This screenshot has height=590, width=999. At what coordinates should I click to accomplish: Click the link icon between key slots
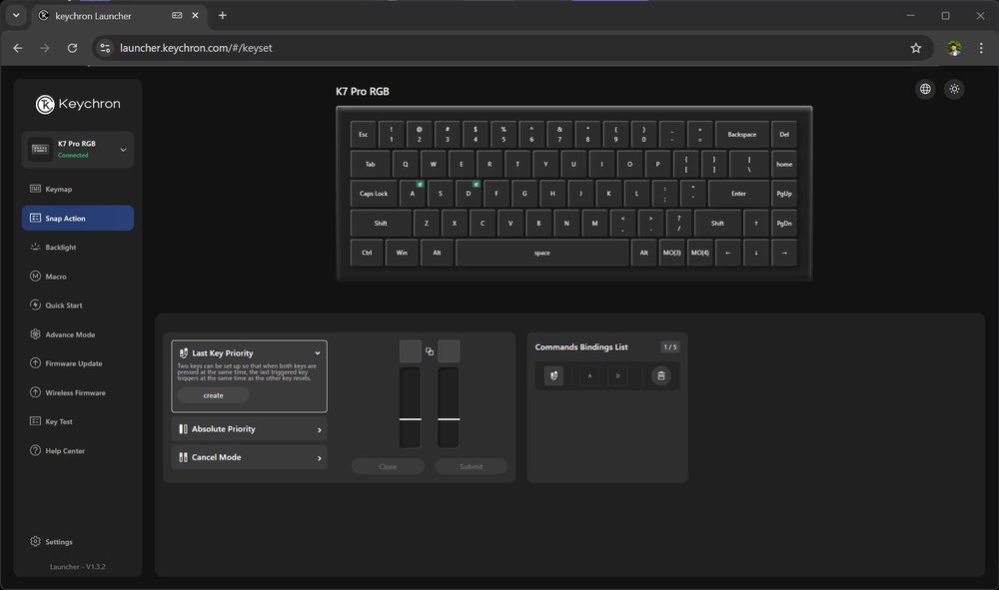pos(430,351)
